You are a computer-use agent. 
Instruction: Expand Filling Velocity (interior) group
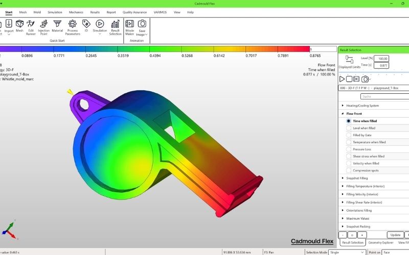(x=343, y=194)
